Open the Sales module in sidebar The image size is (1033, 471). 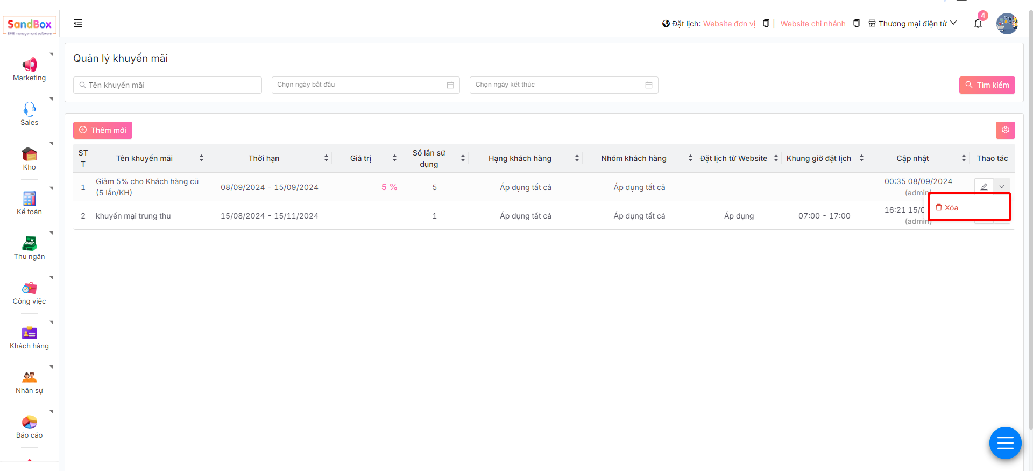pyautogui.click(x=29, y=110)
